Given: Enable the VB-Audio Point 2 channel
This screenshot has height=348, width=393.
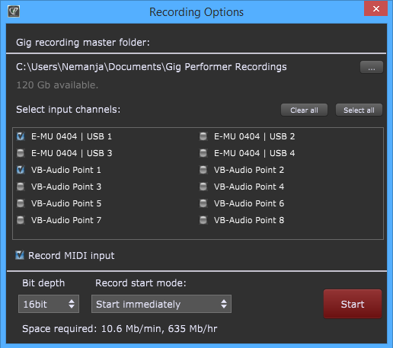Looking at the screenshot, I should pos(203,170).
